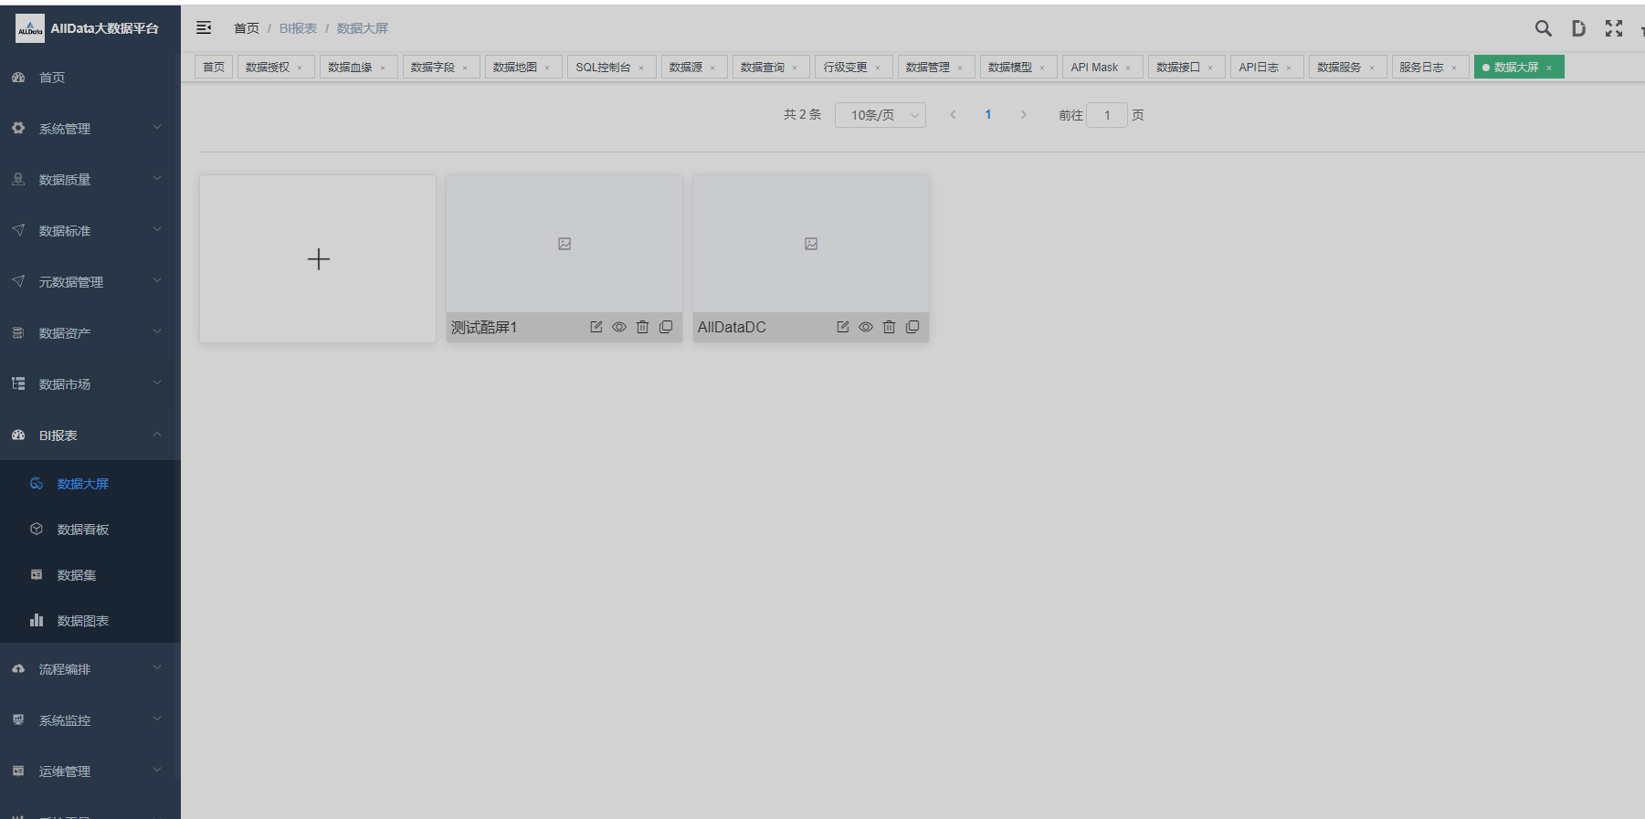Preview the 测试酷屏1 screen
This screenshot has height=819, width=1645.
pos(619,327)
